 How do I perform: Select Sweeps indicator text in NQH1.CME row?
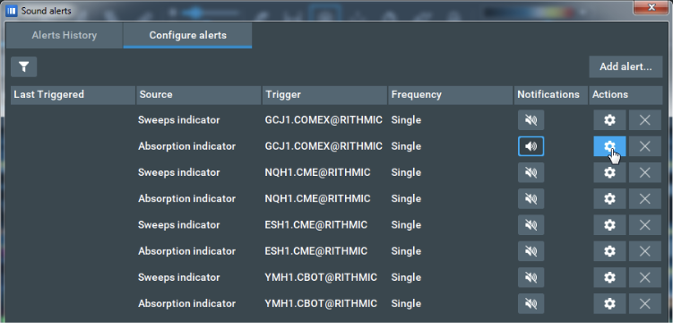[x=178, y=172]
